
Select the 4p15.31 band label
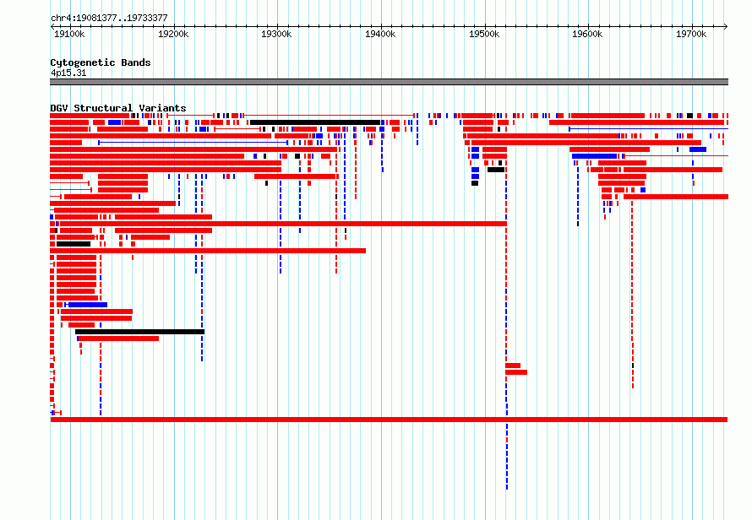pyautogui.click(x=68, y=73)
